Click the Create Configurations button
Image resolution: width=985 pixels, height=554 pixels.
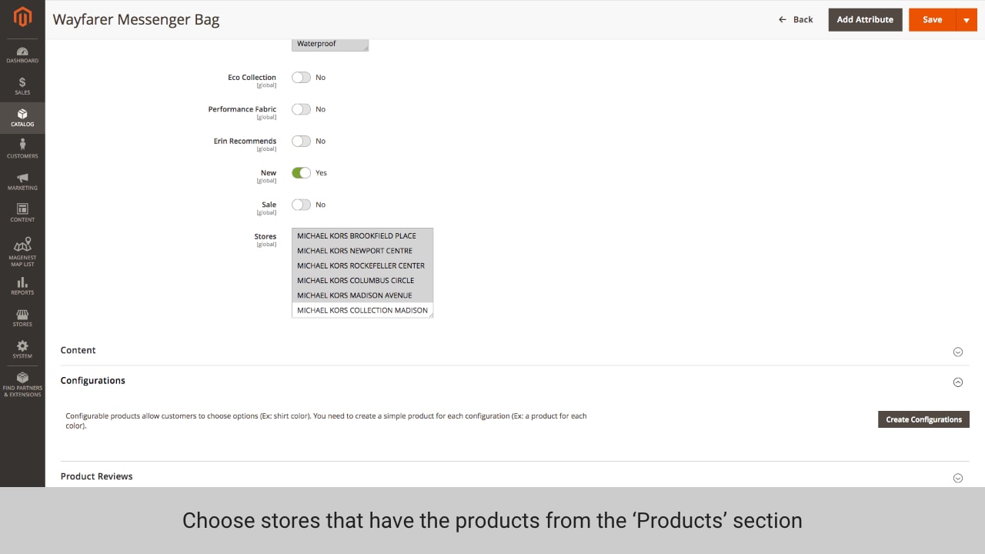[923, 419]
